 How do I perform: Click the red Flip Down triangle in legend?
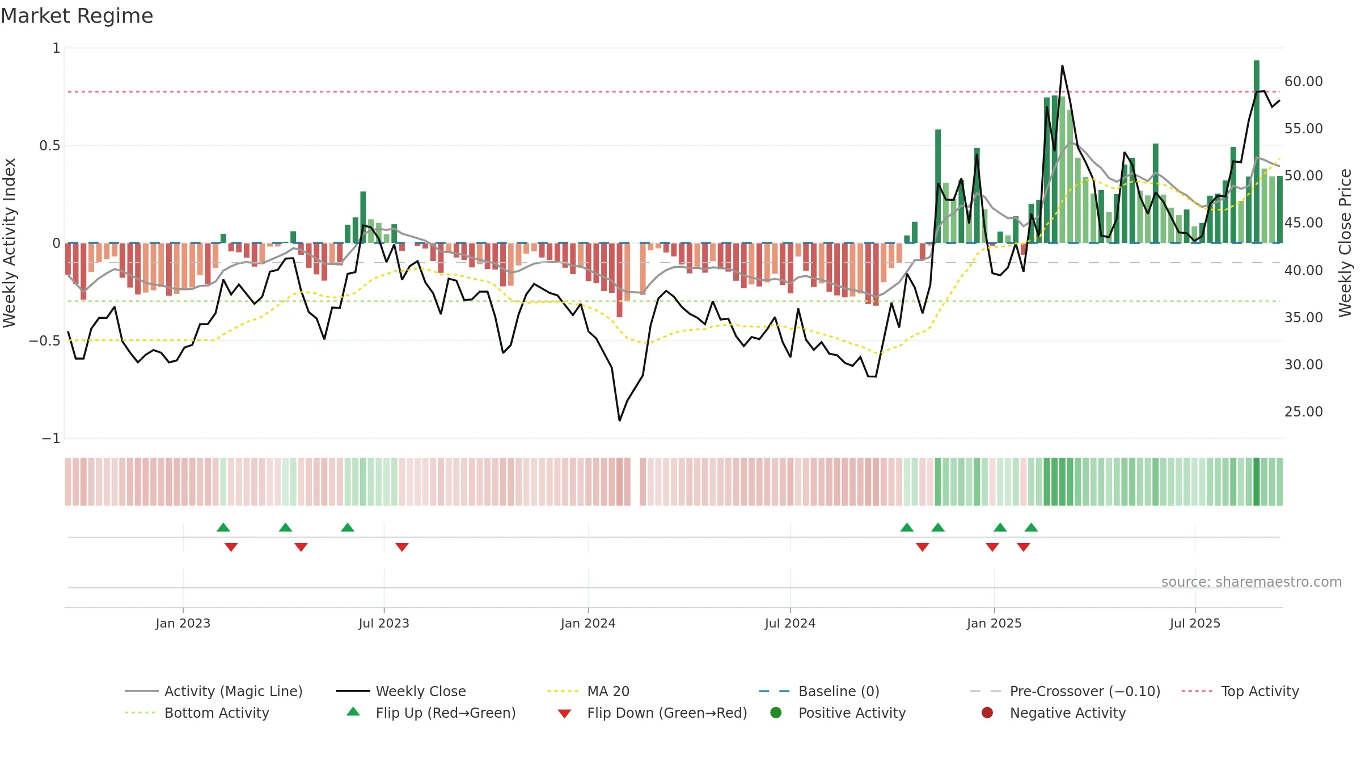pyautogui.click(x=564, y=714)
